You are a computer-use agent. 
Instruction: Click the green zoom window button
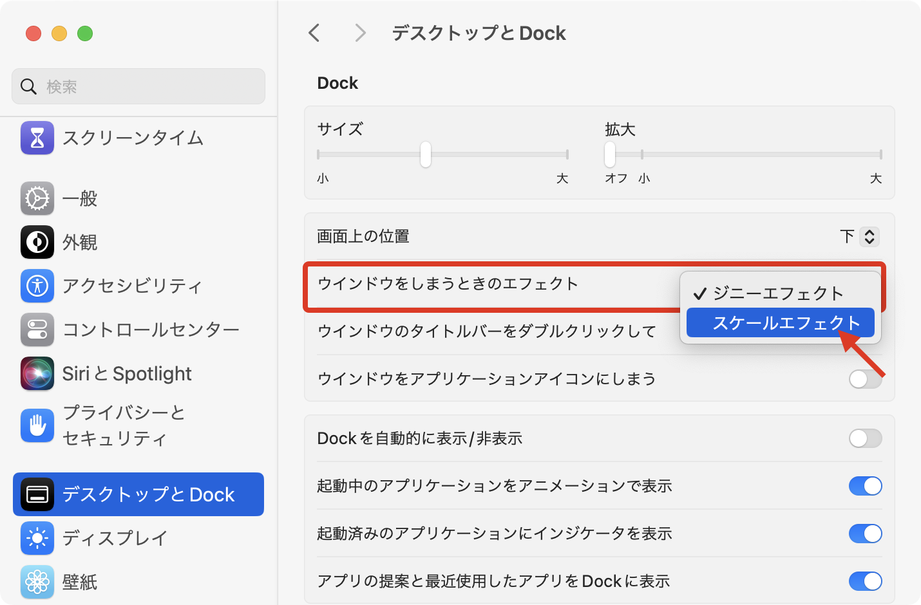tap(85, 33)
